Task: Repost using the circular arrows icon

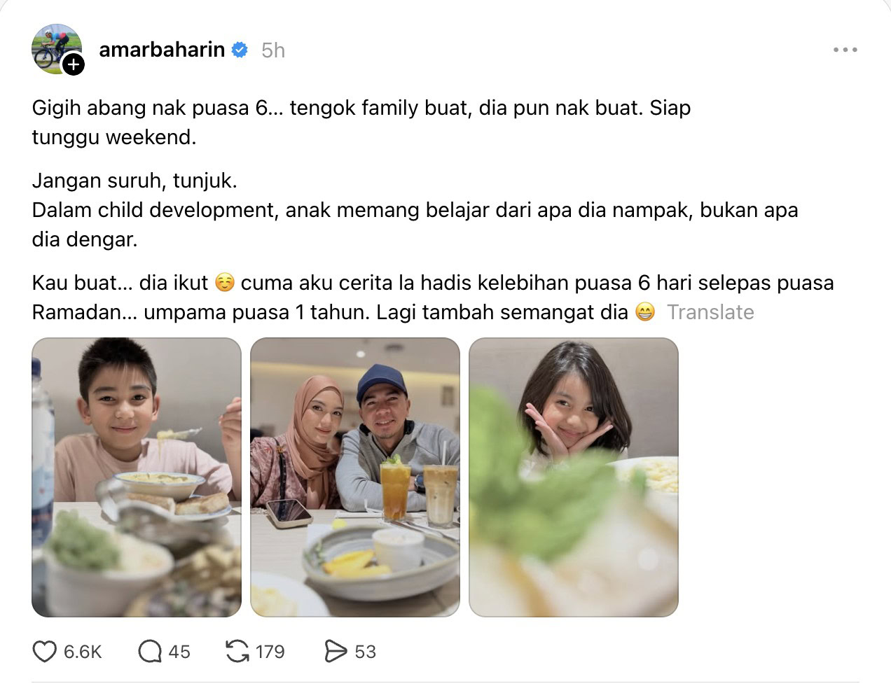Action: click(x=237, y=652)
